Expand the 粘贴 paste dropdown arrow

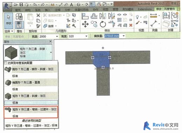(x=30, y=26)
